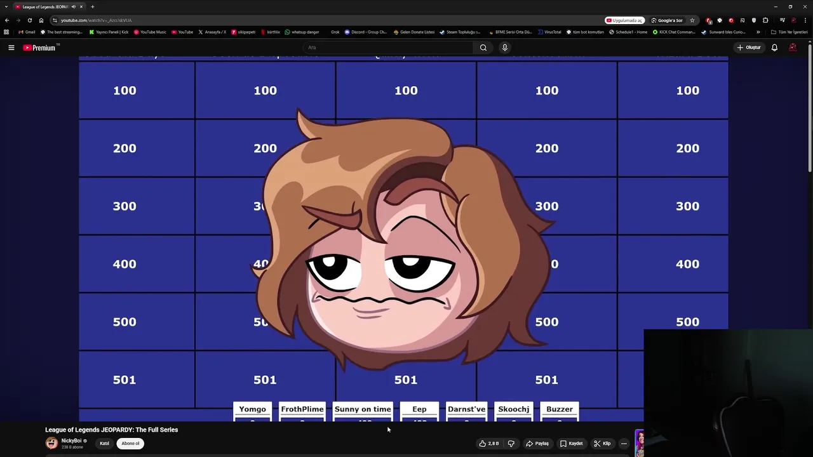Open the NickyBoi channel avatar

(51, 443)
